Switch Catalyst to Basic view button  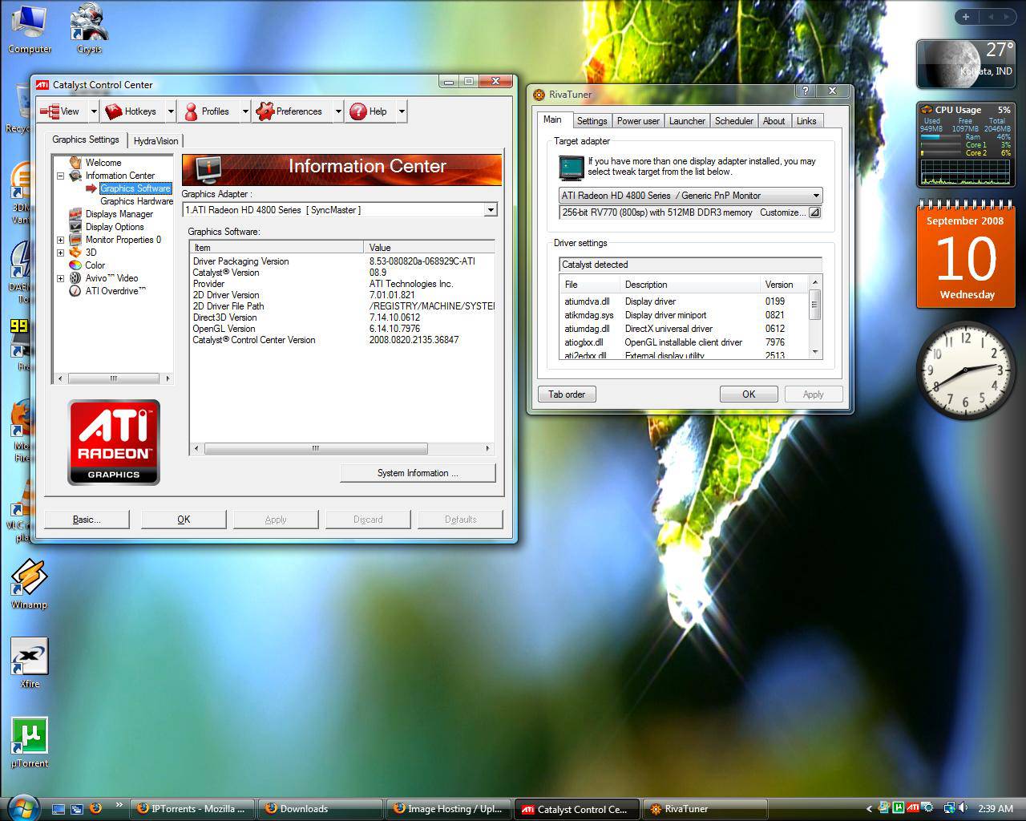87,520
